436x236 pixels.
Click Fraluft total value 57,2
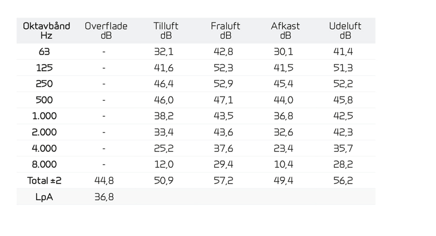[223, 181]
